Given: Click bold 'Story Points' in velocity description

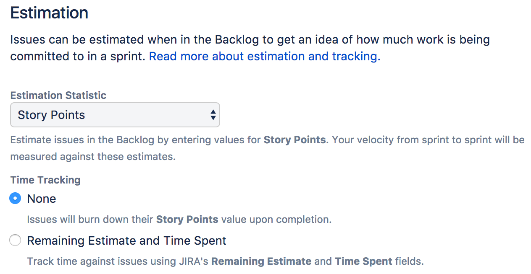Looking at the screenshot, I should 294,140.
